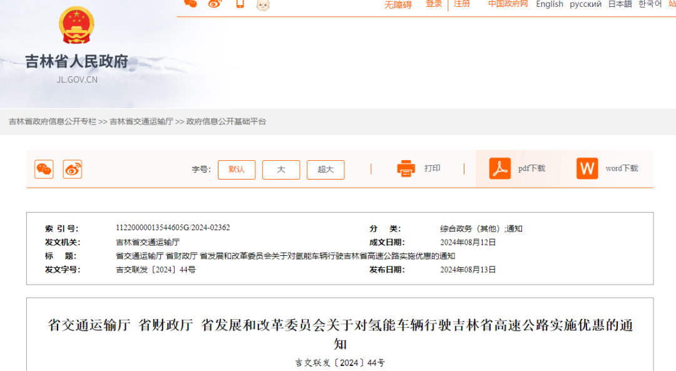Share article via WeChat icon in toolbar

44,169
